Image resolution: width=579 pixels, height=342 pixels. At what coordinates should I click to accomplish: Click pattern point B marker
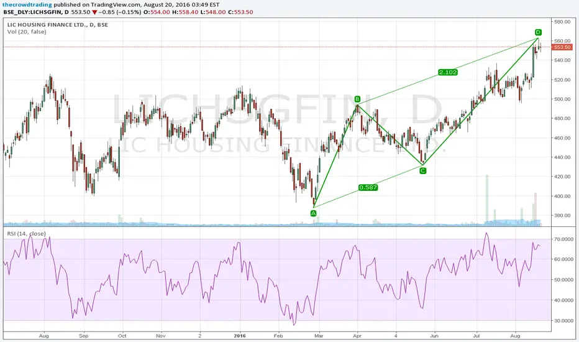(x=357, y=99)
